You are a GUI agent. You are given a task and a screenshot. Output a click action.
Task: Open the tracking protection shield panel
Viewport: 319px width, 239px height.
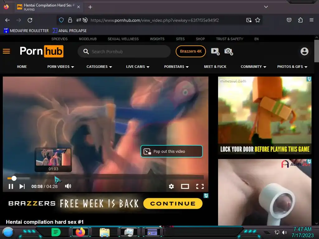pyautogui.click(x=61, y=20)
